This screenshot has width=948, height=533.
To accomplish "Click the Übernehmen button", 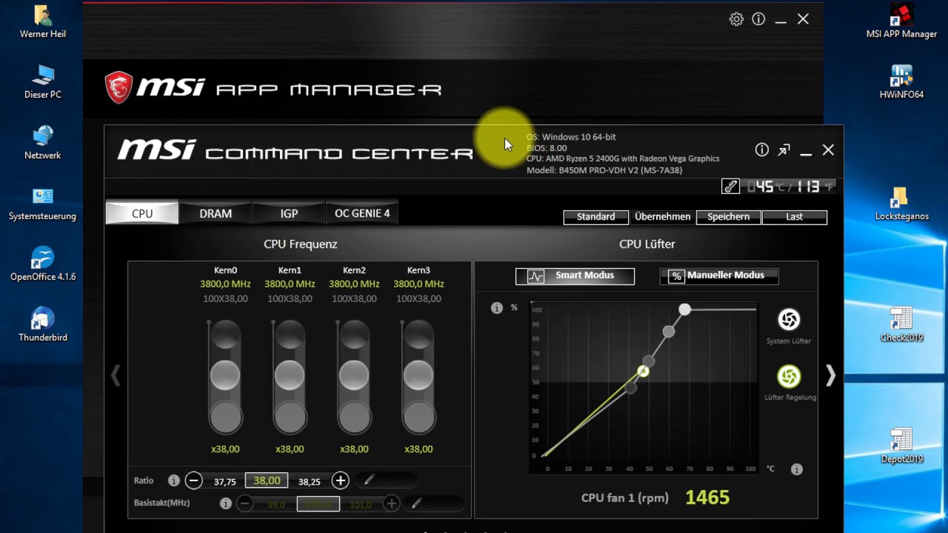I will tap(662, 217).
